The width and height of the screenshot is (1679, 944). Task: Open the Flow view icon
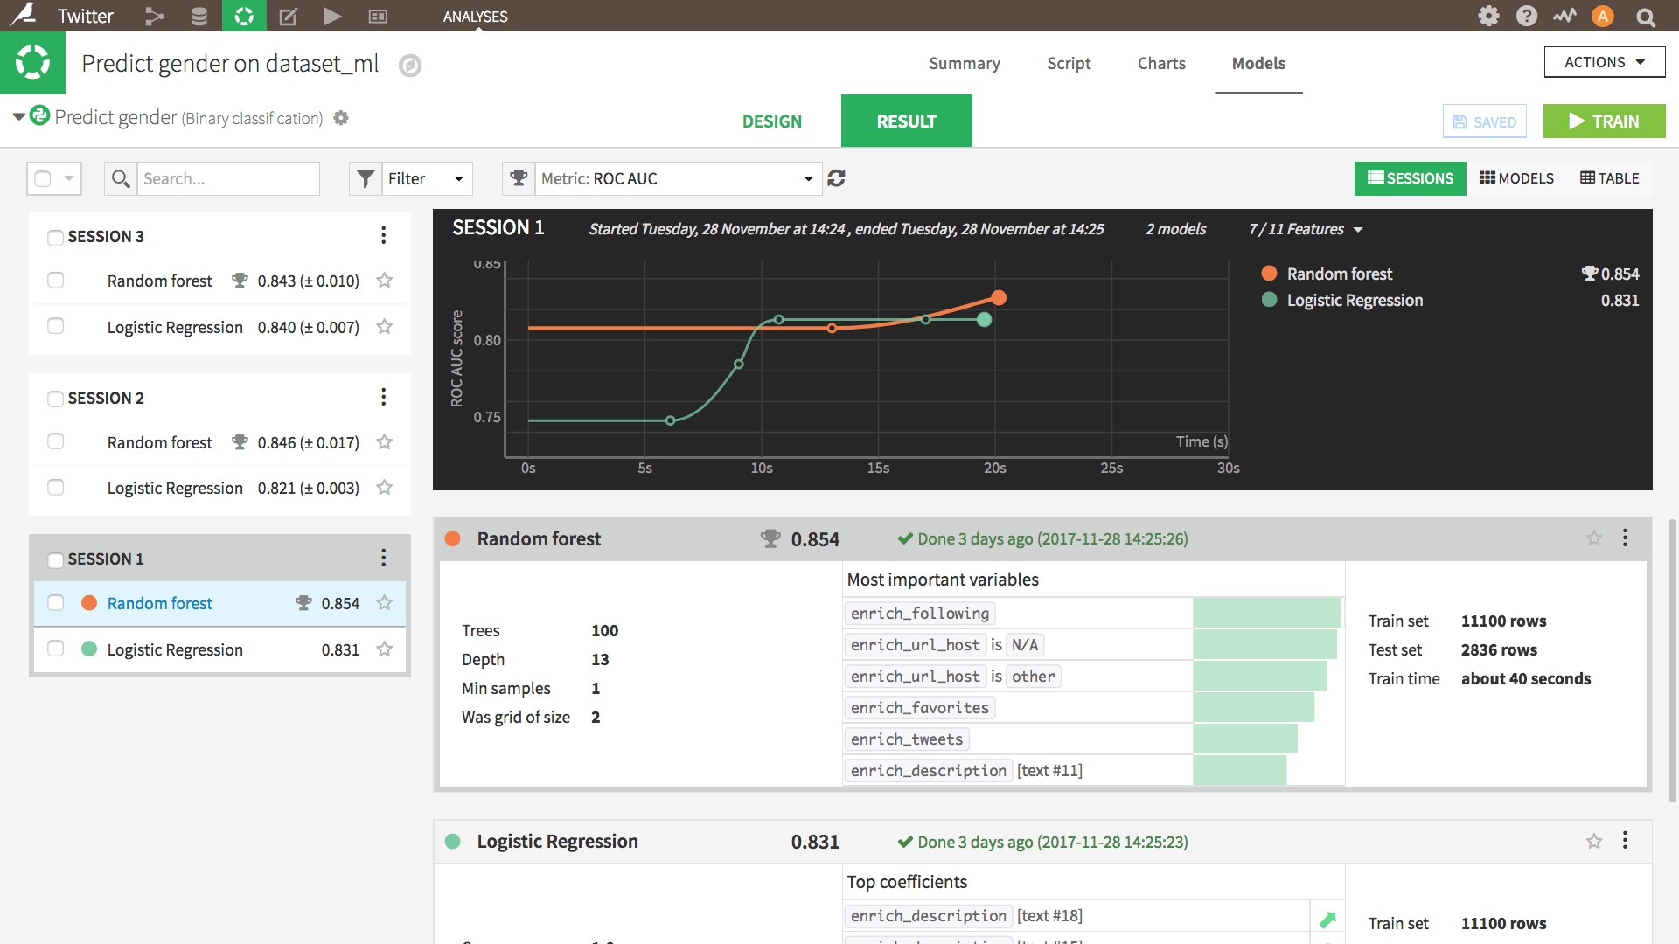point(155,16)
